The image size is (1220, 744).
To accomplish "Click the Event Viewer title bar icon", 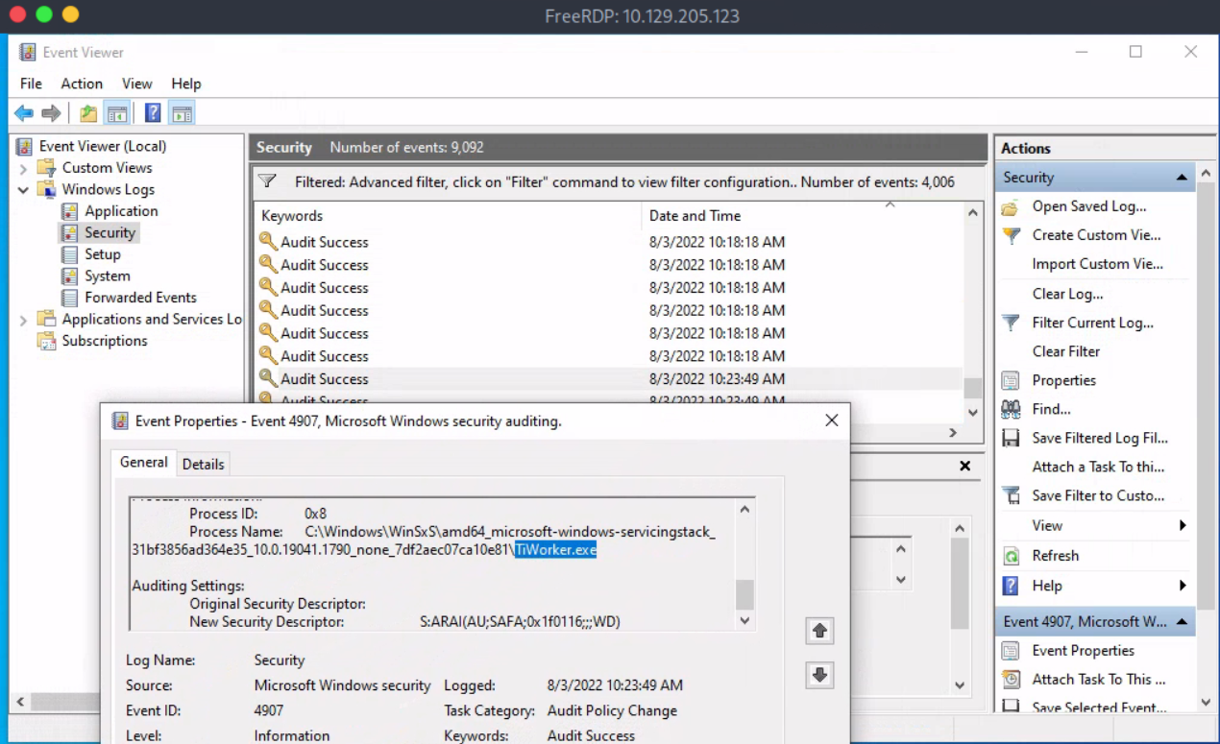I will (28, 52).
